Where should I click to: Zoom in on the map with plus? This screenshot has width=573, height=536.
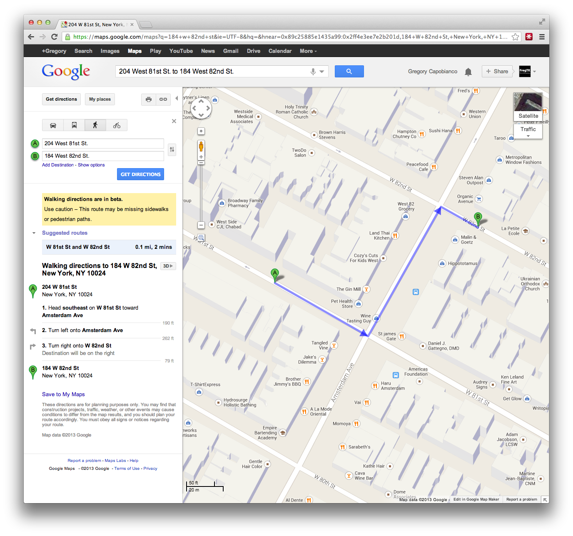201,157
